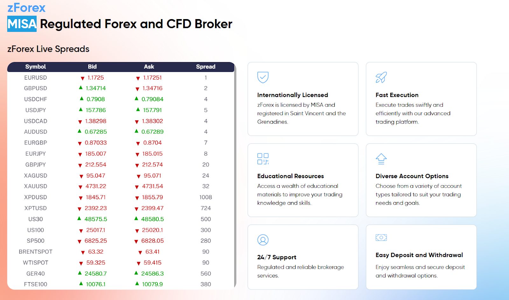Image resolution: width=509 pixels, height=300 pixels.
Task: Click the zForex logo text
Action: point(26,8)
